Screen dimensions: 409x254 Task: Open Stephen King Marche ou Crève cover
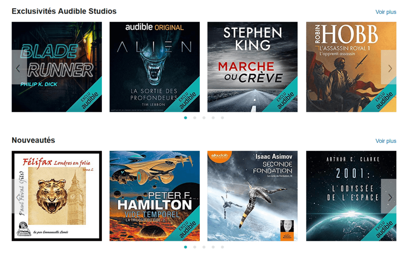click(252, 67)
